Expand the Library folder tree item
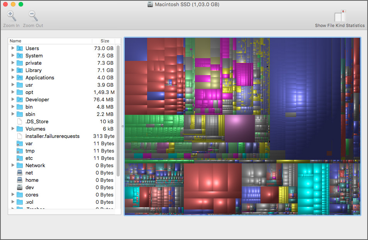The image size is (368, 240). pyautogui.click(x=13, y=70)
